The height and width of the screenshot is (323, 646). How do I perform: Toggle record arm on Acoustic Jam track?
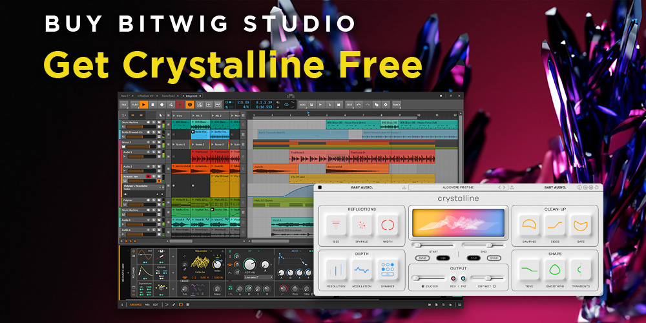(149, 176)
